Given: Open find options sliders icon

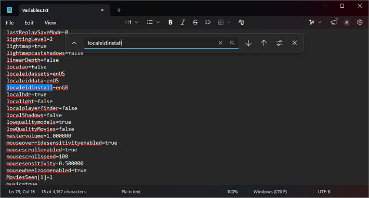Looking at the screenshot, I should [x=279, y=43].
